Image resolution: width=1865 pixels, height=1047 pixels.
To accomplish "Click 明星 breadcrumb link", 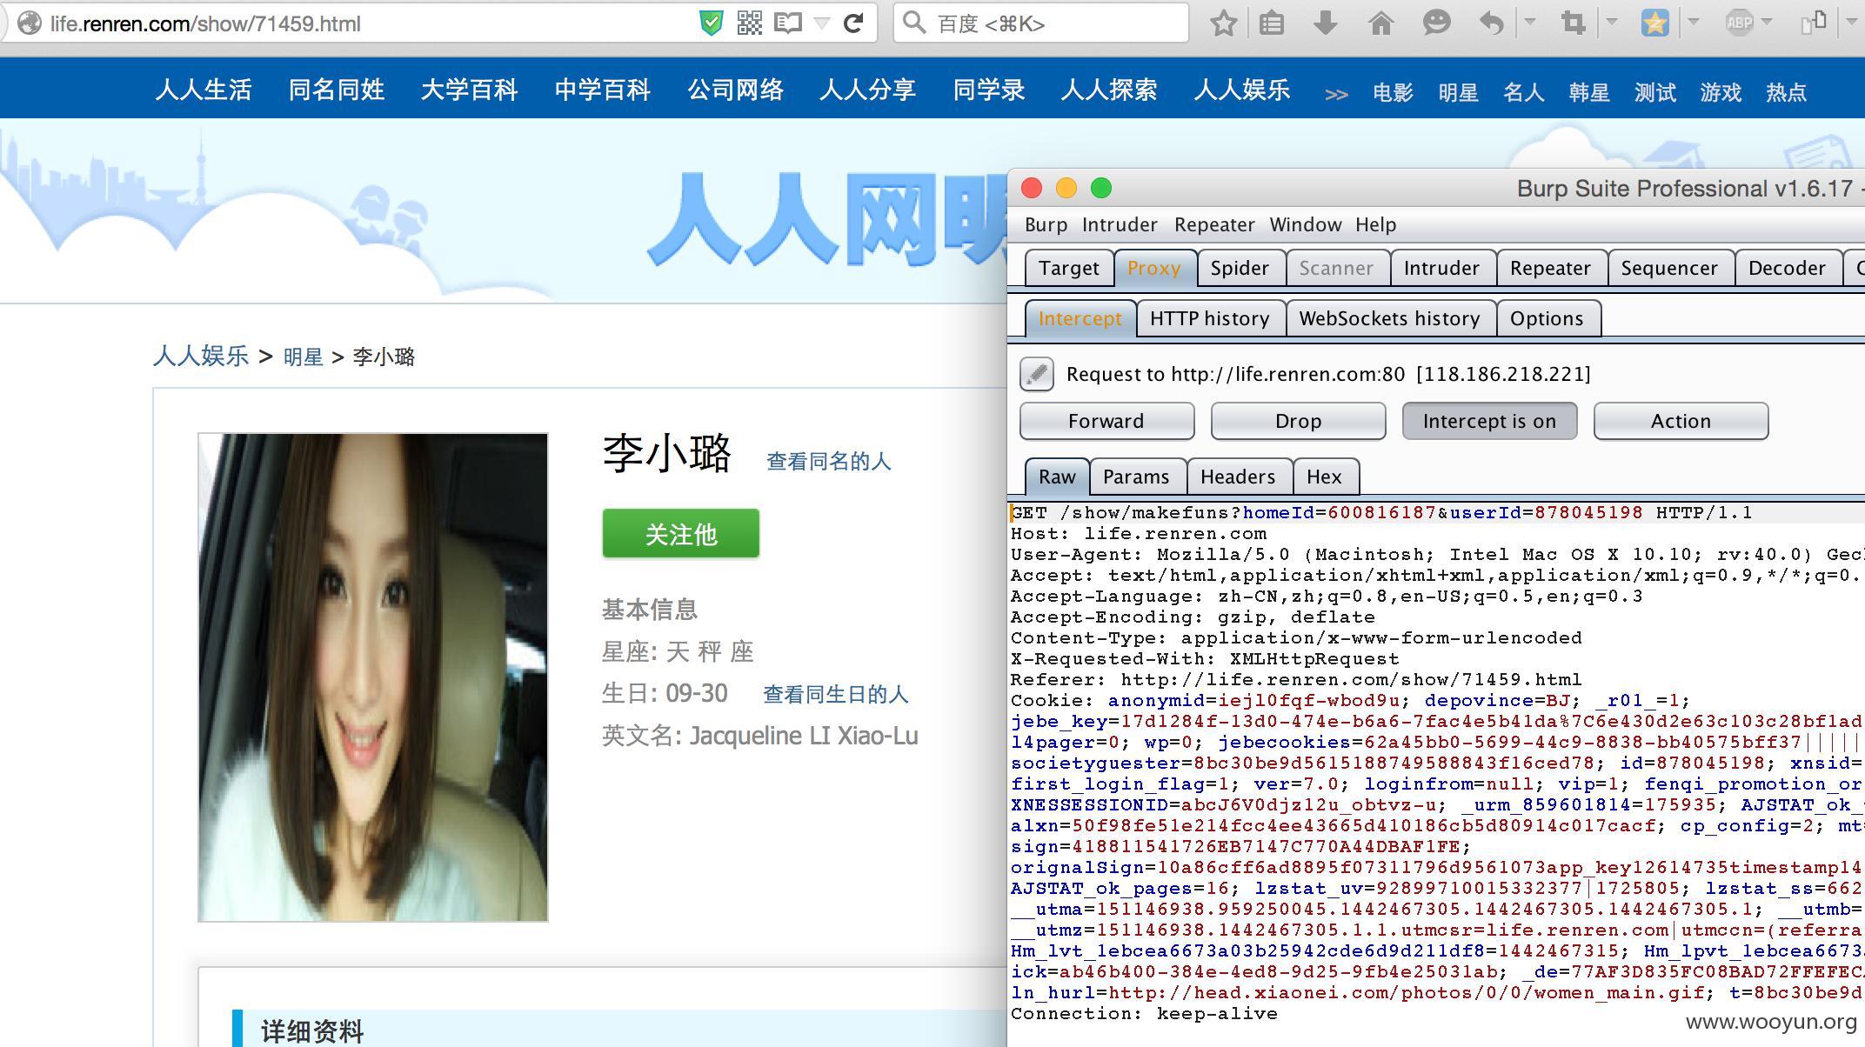I will (304, 357).
